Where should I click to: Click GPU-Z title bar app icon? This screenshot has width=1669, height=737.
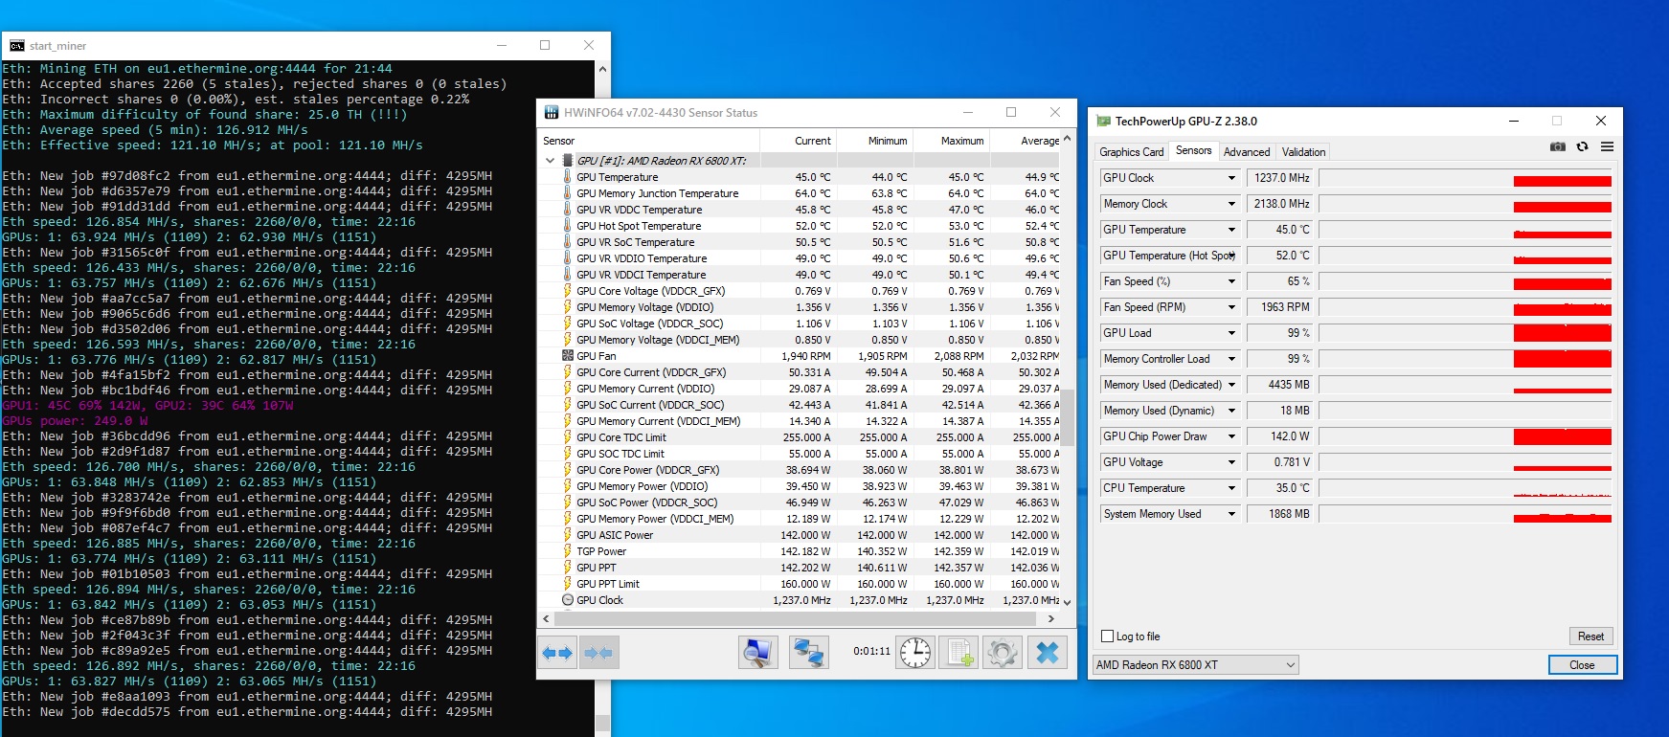(1104, 122)
